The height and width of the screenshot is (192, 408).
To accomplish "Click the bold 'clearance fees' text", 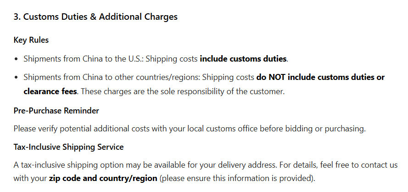I will [x=50, y=91].
